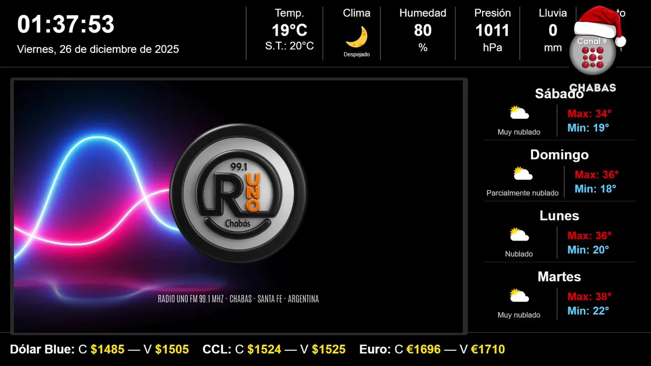Click the Lluvia label

click(553, 13)
